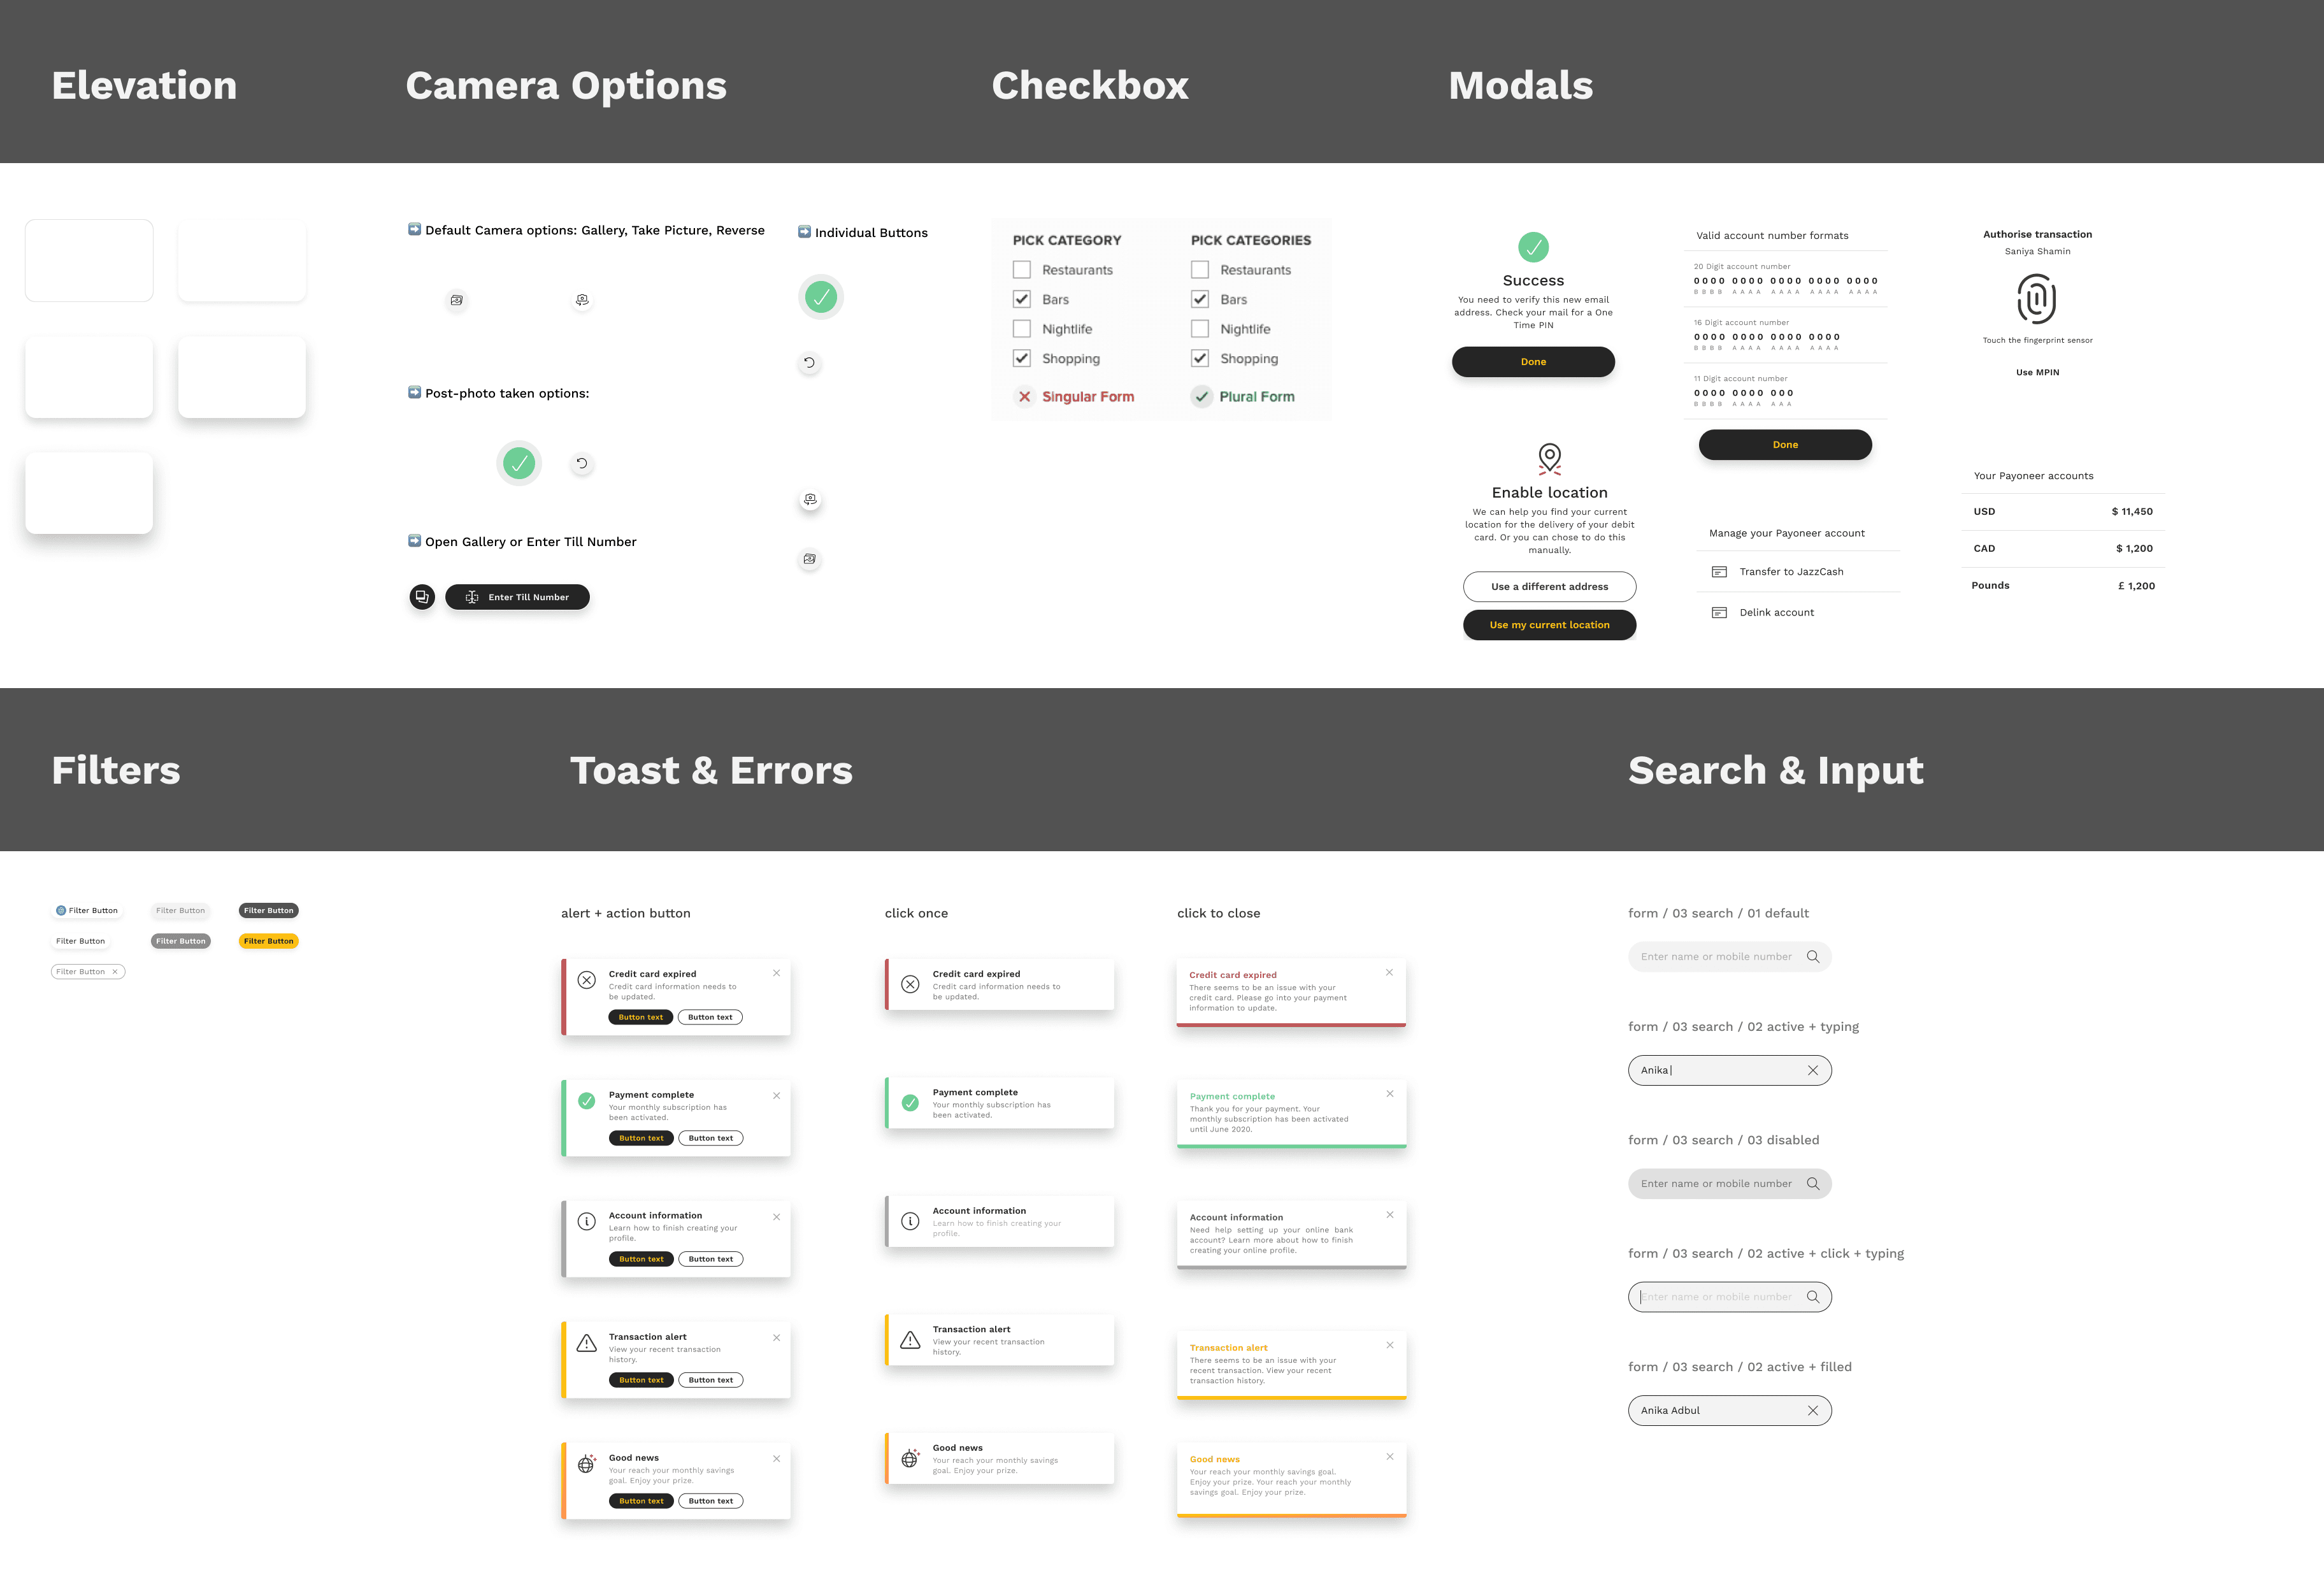Uncheck Bars under PICK CATEGORIES

[1199, 299]
